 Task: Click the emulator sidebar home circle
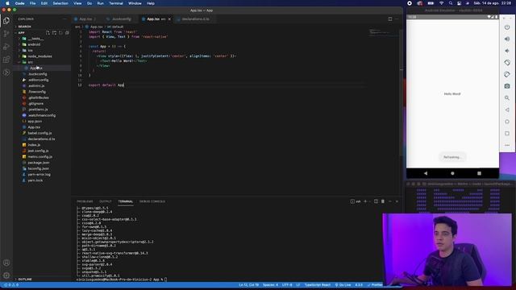tap(507, 122)
